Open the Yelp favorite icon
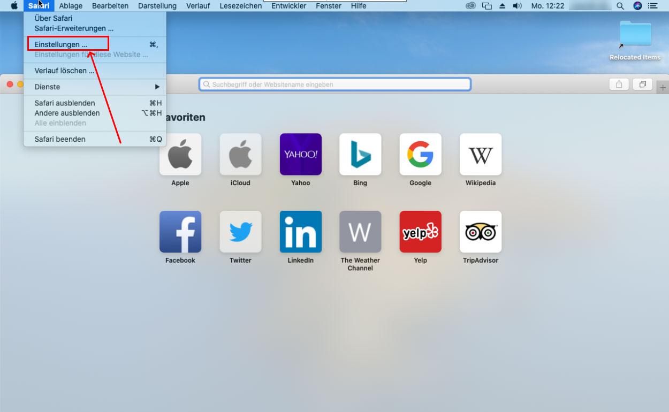The width and height of the screenshot is (669, 412). click(x=420, y=232)
